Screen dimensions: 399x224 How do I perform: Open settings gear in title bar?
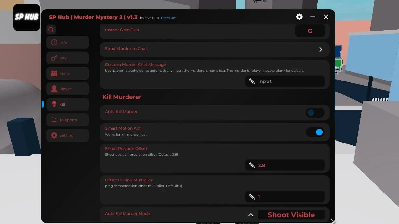coord(299,17)
